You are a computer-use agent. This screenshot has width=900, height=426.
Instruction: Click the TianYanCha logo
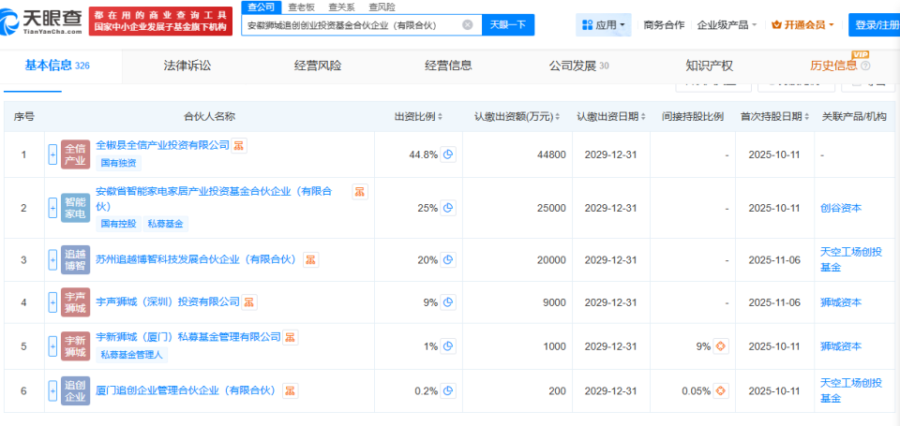click(42, 22)
